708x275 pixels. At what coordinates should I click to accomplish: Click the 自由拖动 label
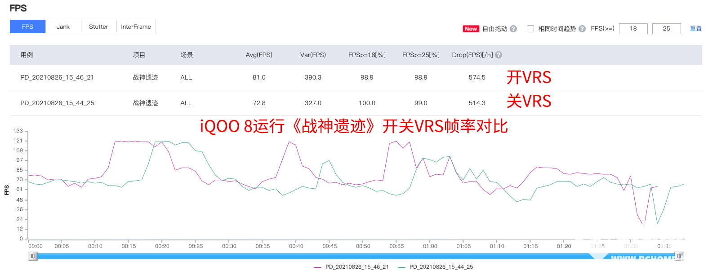pos(495,29)
